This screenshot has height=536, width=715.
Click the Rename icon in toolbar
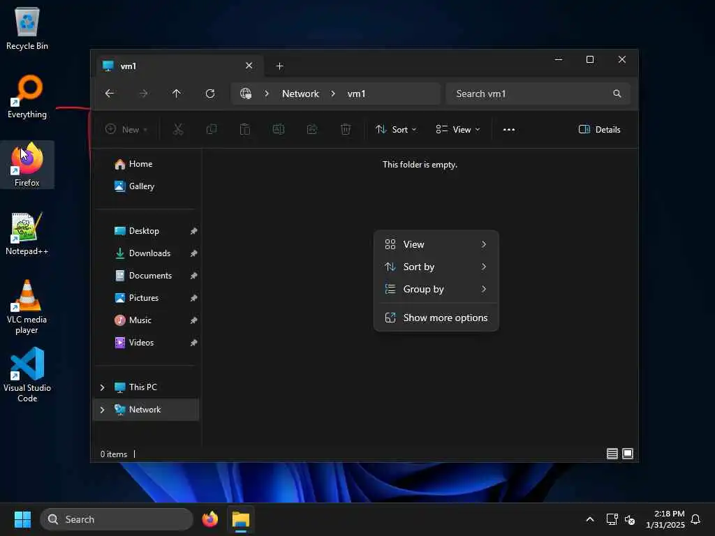279,129
